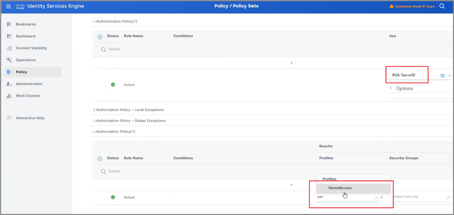Click the search magnifier in top header
Image resolution: width=454 pixels, height=215 pixels.
tap(442, 7)
